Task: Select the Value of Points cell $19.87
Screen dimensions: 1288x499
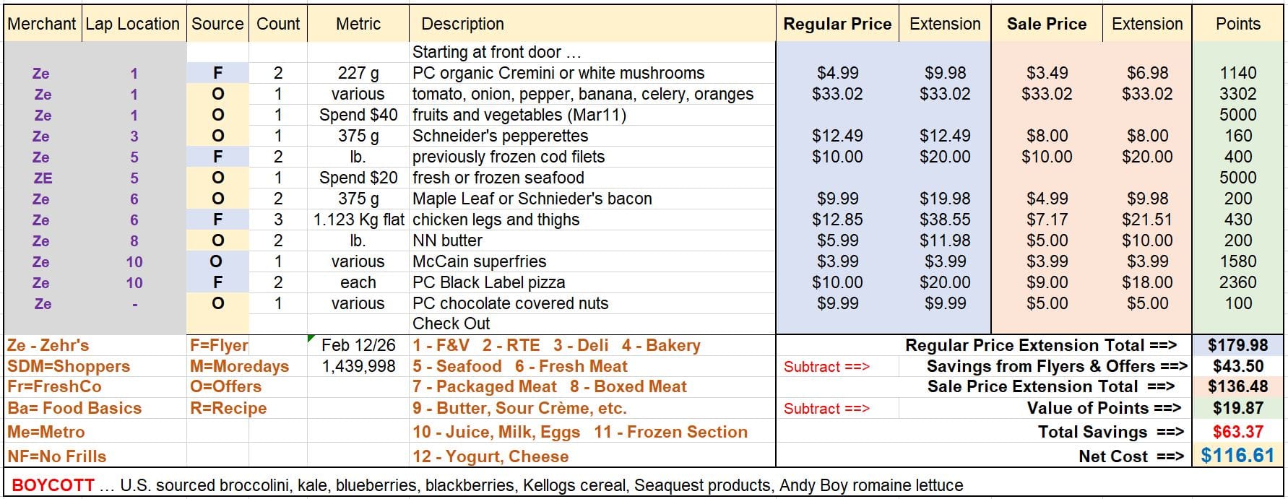Action: click(1237, 408)
